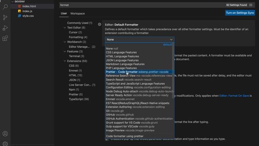Open index.html in the explorer
Image resolution: width=259 pixels, height=146 pixels.
tap(29, 6)
